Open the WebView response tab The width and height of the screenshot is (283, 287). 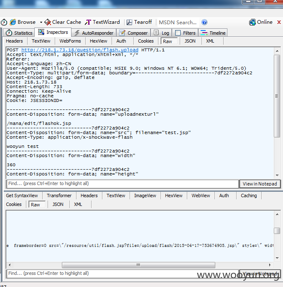tap(201, 196)
